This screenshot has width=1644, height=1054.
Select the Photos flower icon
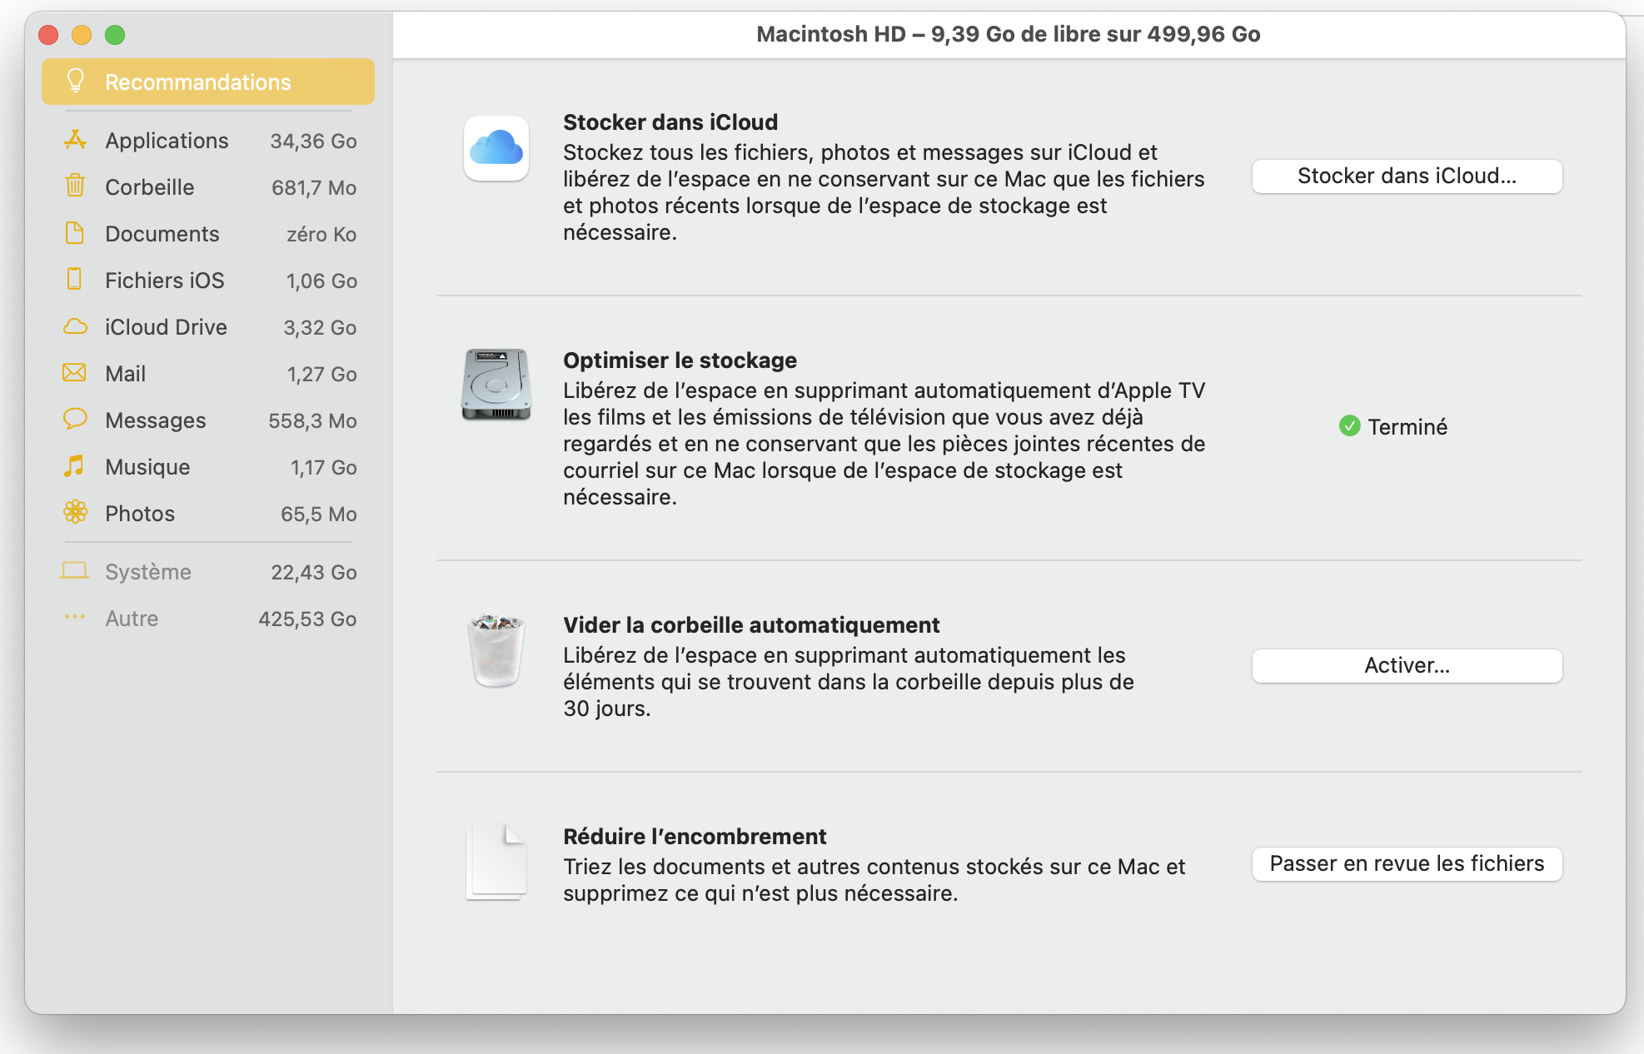(75, 513)
